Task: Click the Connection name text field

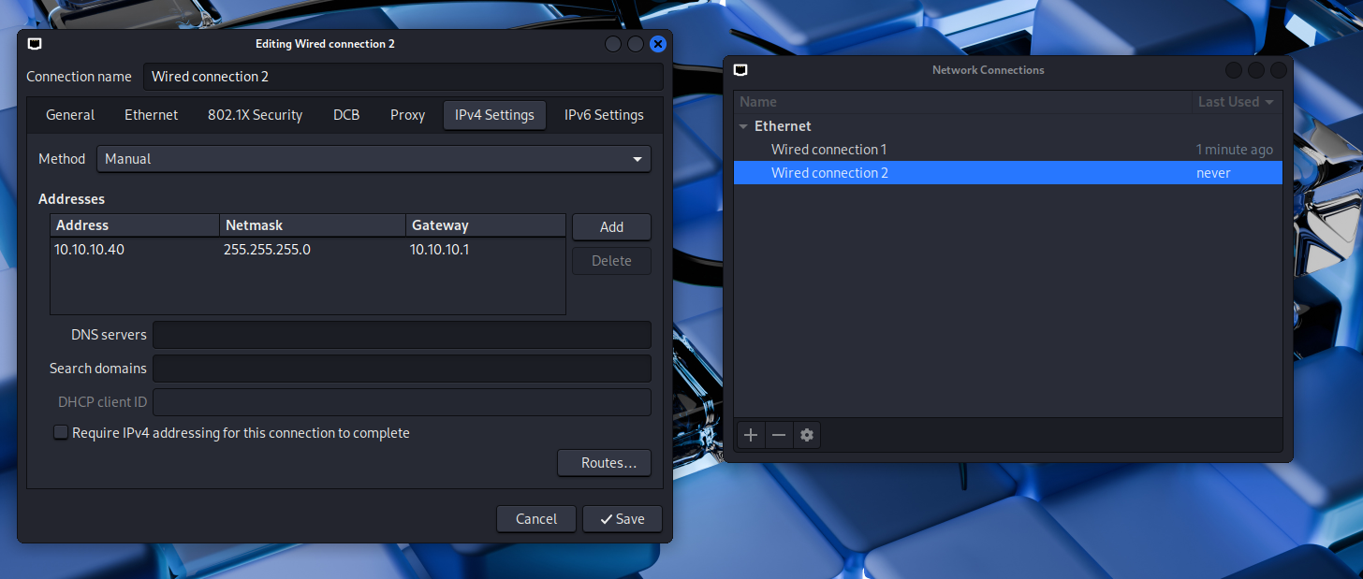Action: tap(403, 77)
